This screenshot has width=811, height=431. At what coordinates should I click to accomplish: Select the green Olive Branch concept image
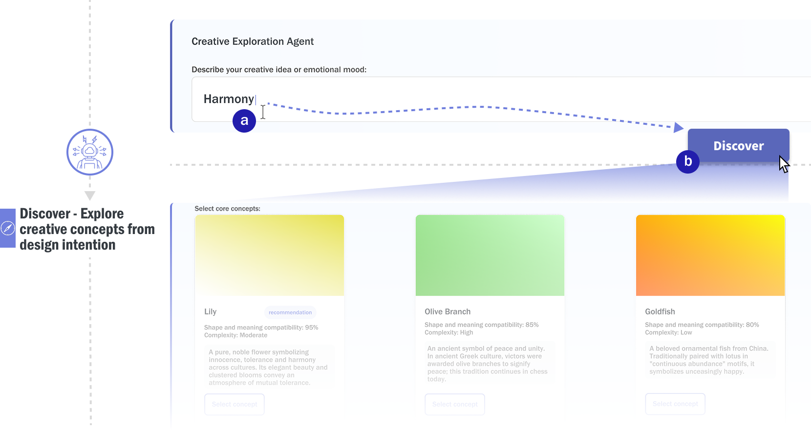490,255
